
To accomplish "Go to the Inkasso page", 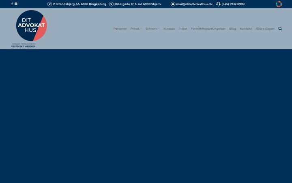I will (x=169, y=28).
